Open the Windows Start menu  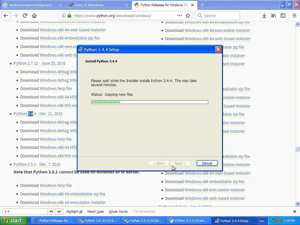[x=14, y=221]
